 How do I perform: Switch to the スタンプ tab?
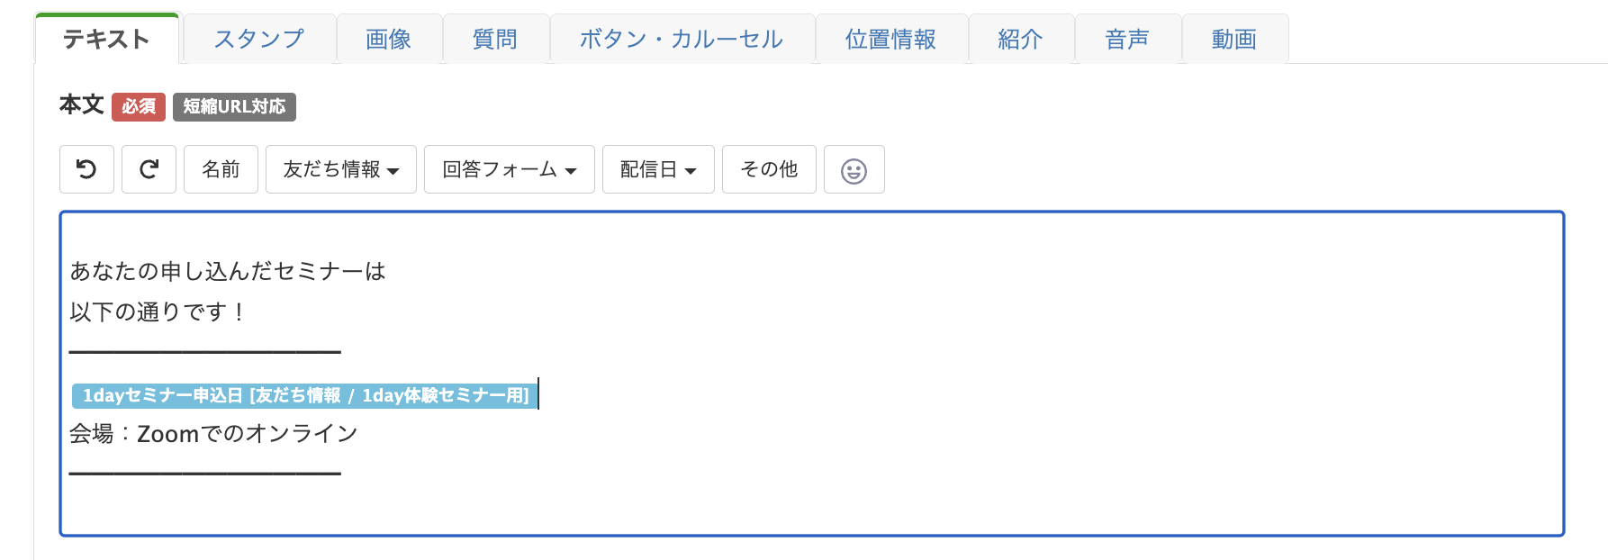[x=259, y=39]
